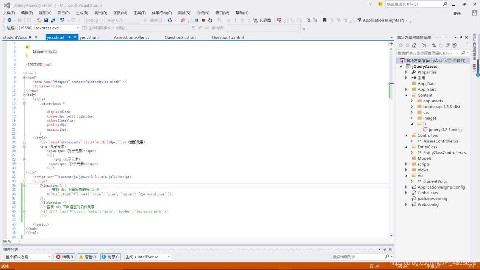Select jquery-3.2.1.min.js in Solution Explorer
The width and height of the screenshot is (480, 270).
(x=445, y=130)
